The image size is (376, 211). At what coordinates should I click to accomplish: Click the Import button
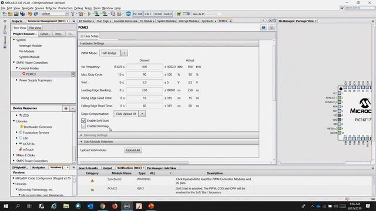pyautogui.click(x=59, y=34)
